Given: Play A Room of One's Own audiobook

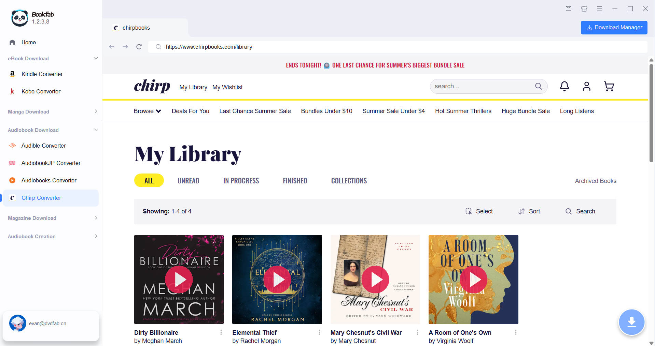Looking at the screenshot, I should [473, 280].
